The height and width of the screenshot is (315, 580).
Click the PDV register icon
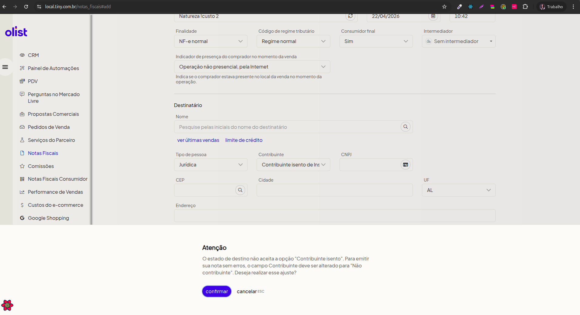click(22, 81)
